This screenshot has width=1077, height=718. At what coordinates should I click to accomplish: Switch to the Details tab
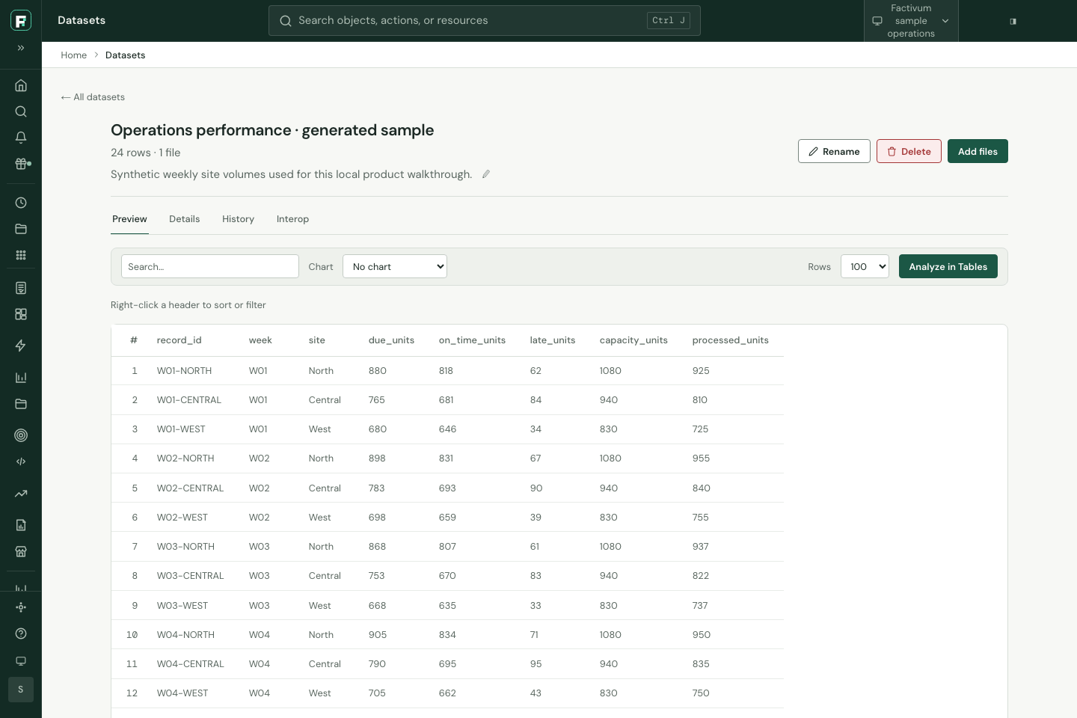185,219
